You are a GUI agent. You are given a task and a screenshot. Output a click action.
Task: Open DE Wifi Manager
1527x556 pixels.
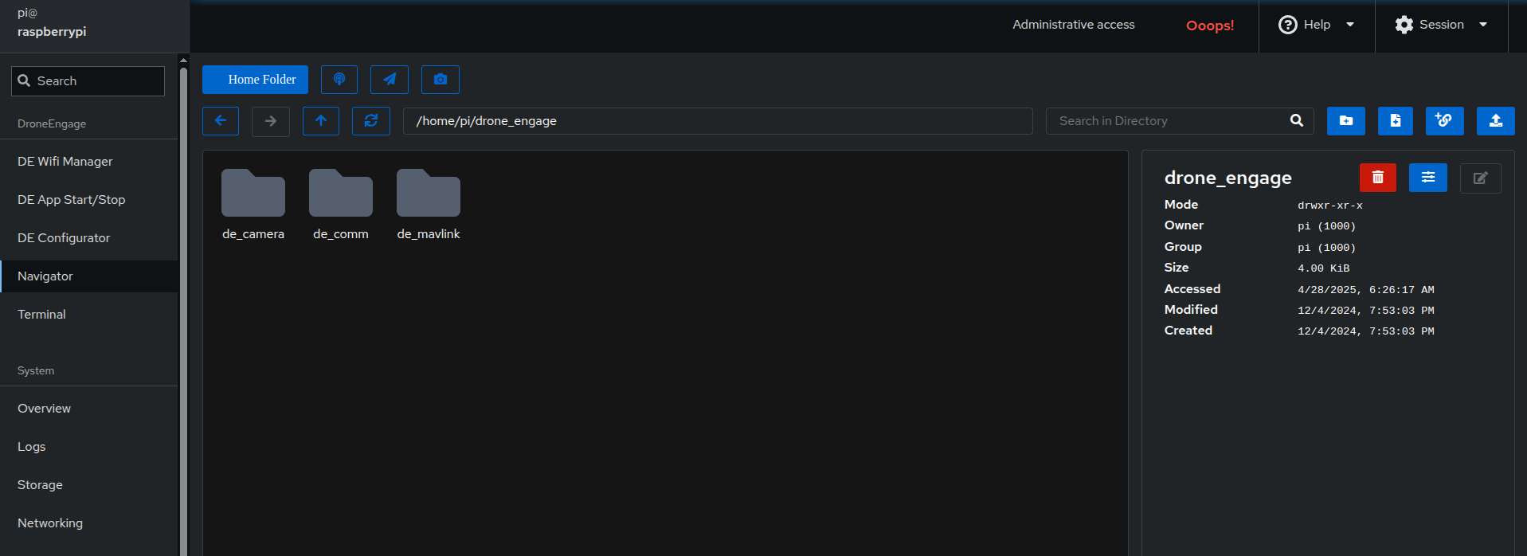[x=89, y=162]
